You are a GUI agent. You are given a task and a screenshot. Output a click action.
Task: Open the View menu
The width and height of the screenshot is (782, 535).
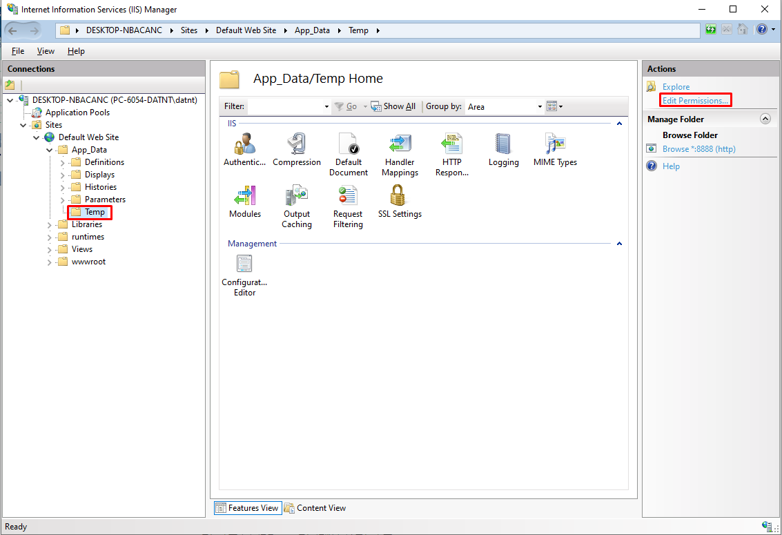[x=46, y=51]
